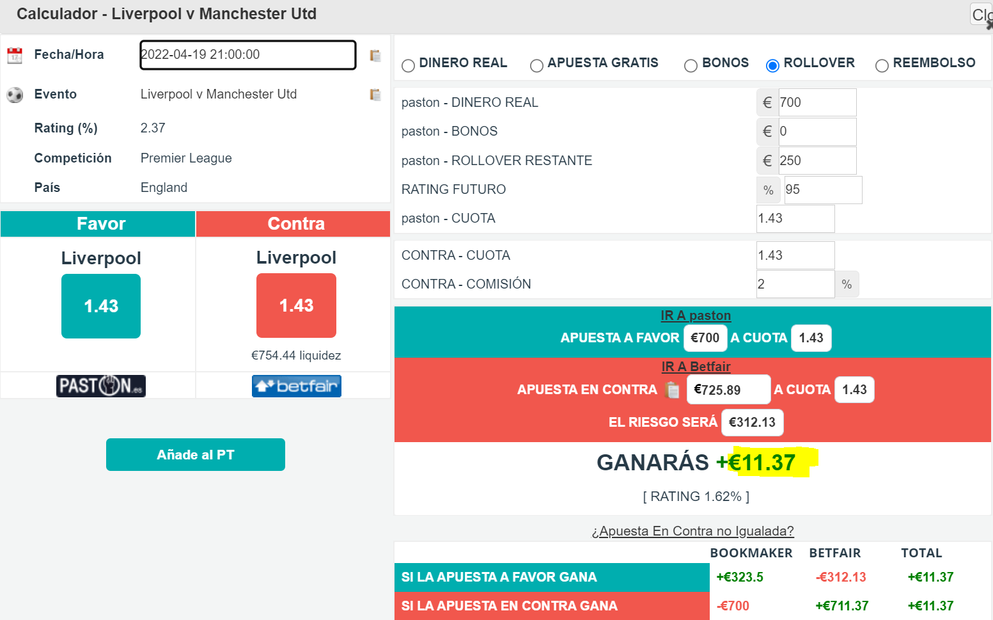Click the paston DINERO REAL amount field
This screenshot has width=993, height=620.
pyautogui.click(x=816, y=102)
